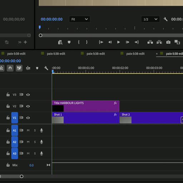Enable voice-over record on A1
This screenshot has height=183, width=183.
pos(41,130)
